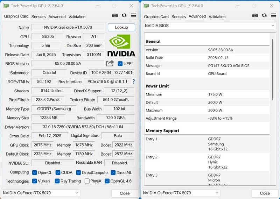Switch to Validation tab in left window
Screen dimensions: 280x199
click(77, 17)
